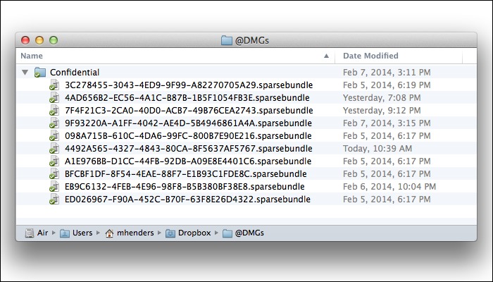Select the Confidential folder icon
The width and height of the screenshot is (493, 282).
(40, 72)
